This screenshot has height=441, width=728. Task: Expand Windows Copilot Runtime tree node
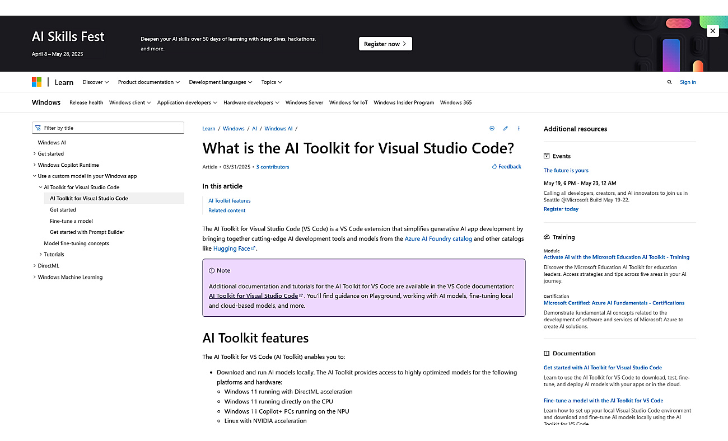pyautogui.click(x=35, y=165)
